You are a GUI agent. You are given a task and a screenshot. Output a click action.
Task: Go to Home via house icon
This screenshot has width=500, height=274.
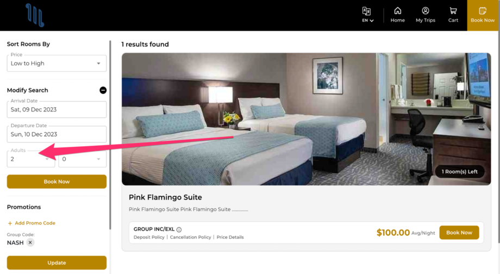tap(398, 11)
